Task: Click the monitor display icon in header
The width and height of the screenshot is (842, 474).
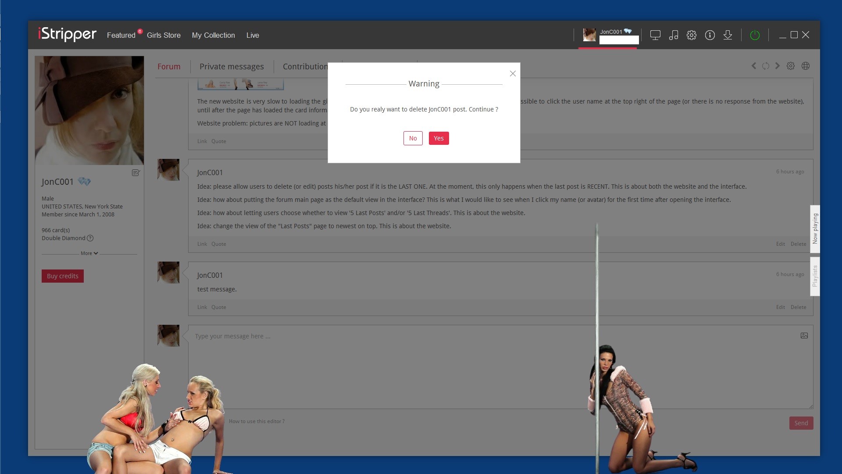Action: [x=655, y=35]
